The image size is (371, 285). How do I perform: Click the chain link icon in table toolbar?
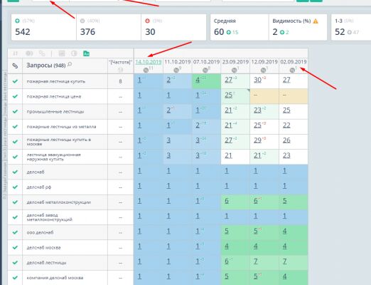(42, 53)
